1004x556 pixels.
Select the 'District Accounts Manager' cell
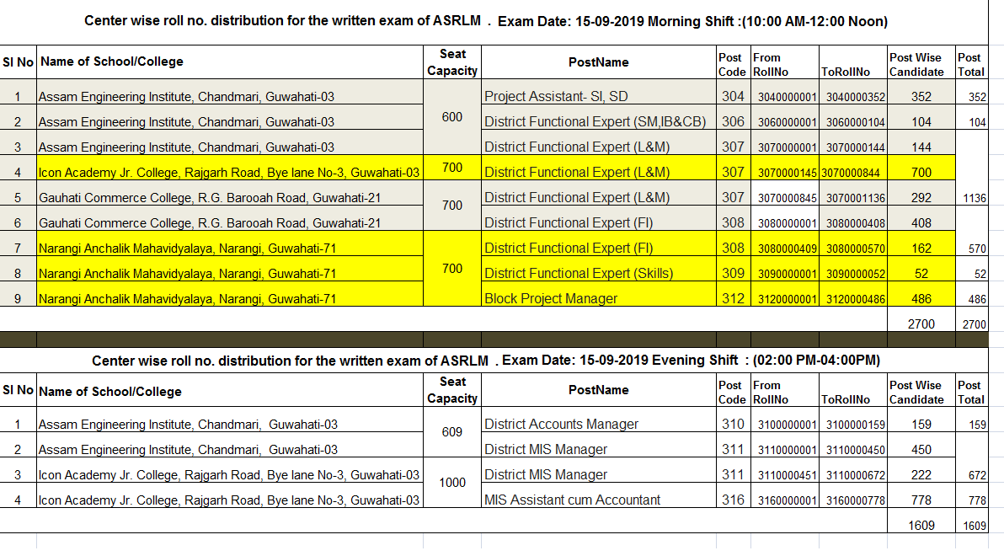point(599,420)
